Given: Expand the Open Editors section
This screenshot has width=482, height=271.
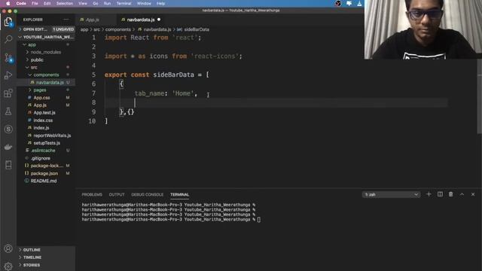Looking at the screenshot, I should coord(46,29).
